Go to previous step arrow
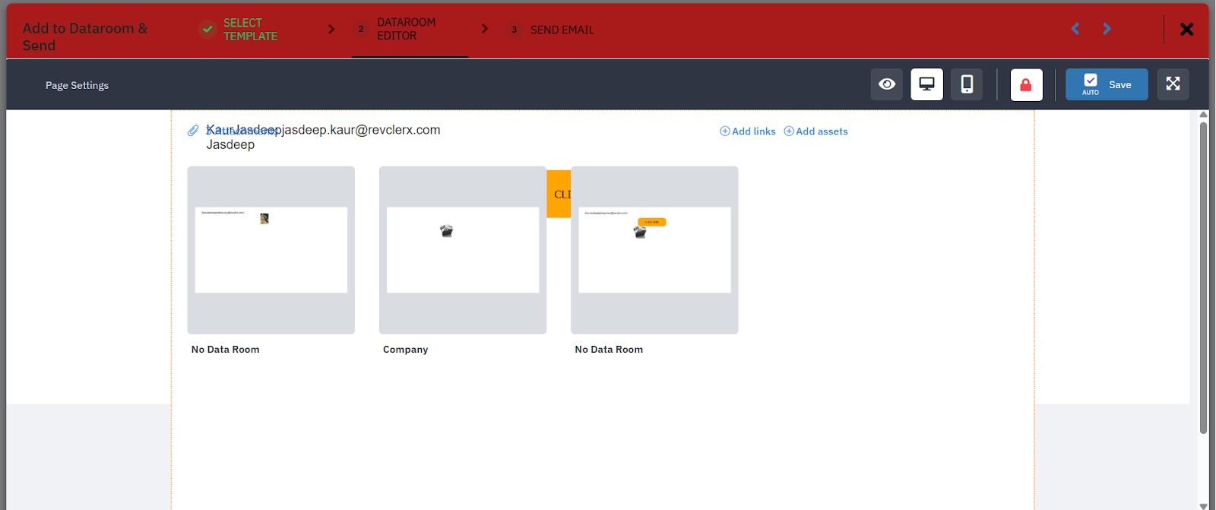 pyautogui.click(x=1075, y=29)
